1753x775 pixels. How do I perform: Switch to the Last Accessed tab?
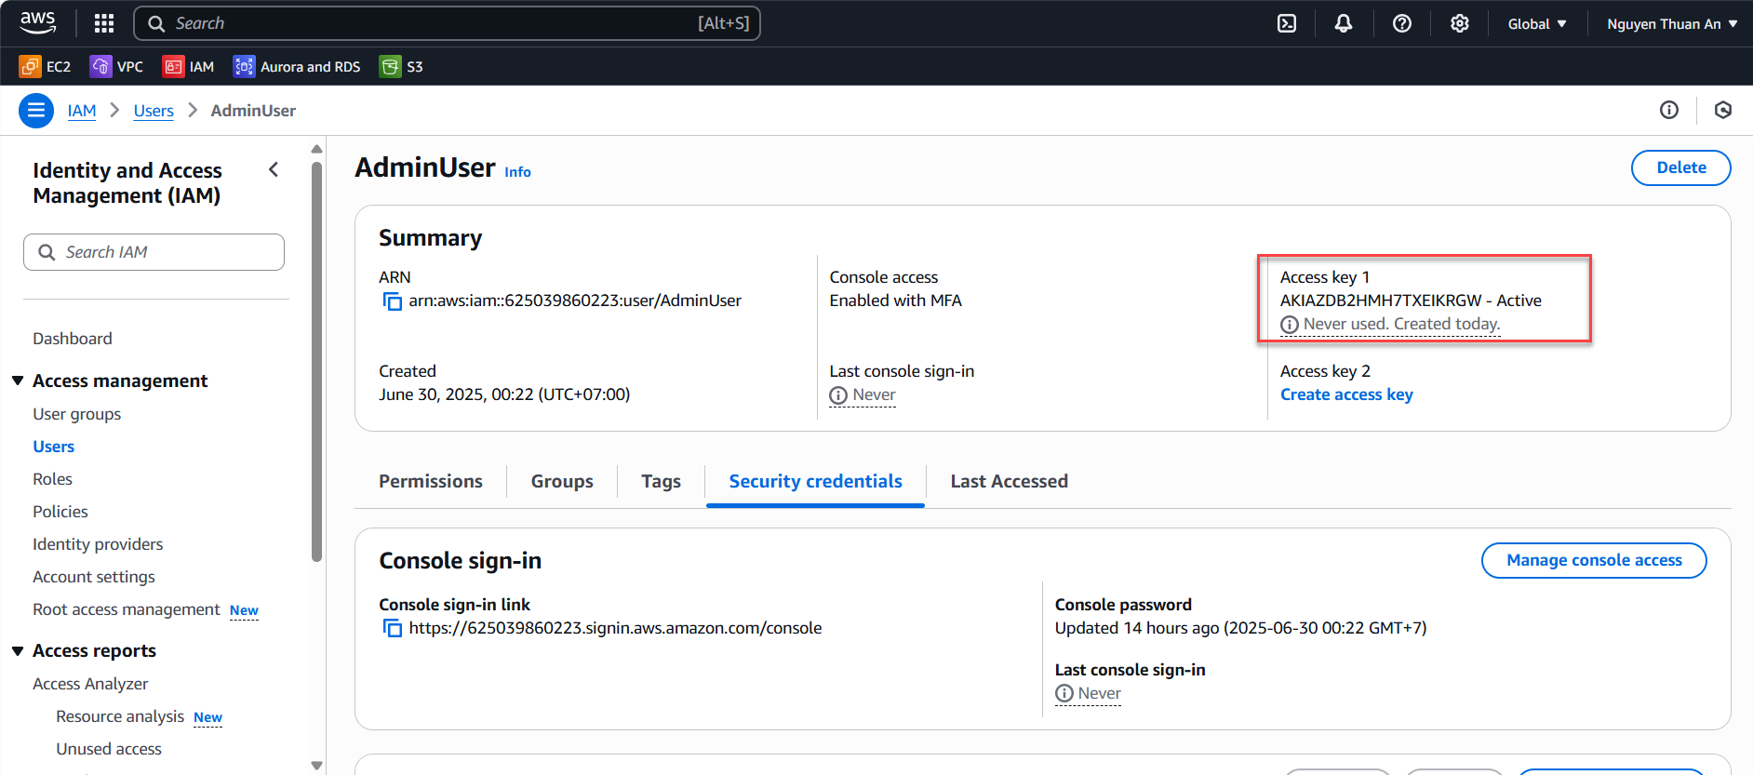tap(1009, 481)
